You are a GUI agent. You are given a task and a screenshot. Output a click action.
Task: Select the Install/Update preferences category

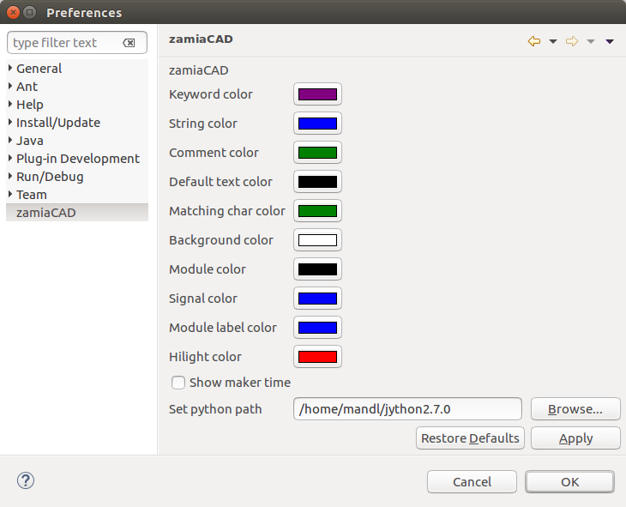tap(58, 123)
